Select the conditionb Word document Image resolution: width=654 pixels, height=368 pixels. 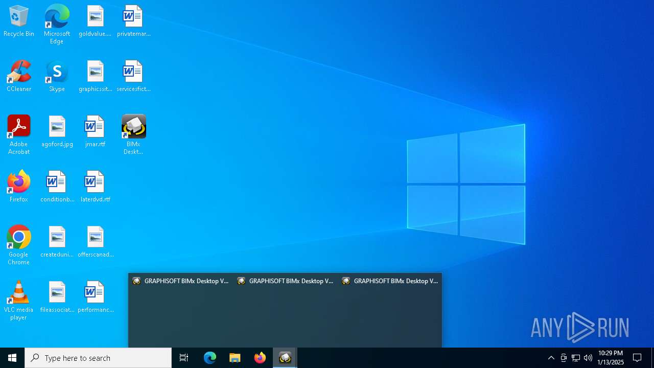tap(57, 187)
